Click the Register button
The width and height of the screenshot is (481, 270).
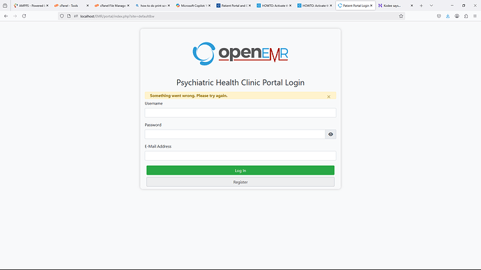[240, 182]
